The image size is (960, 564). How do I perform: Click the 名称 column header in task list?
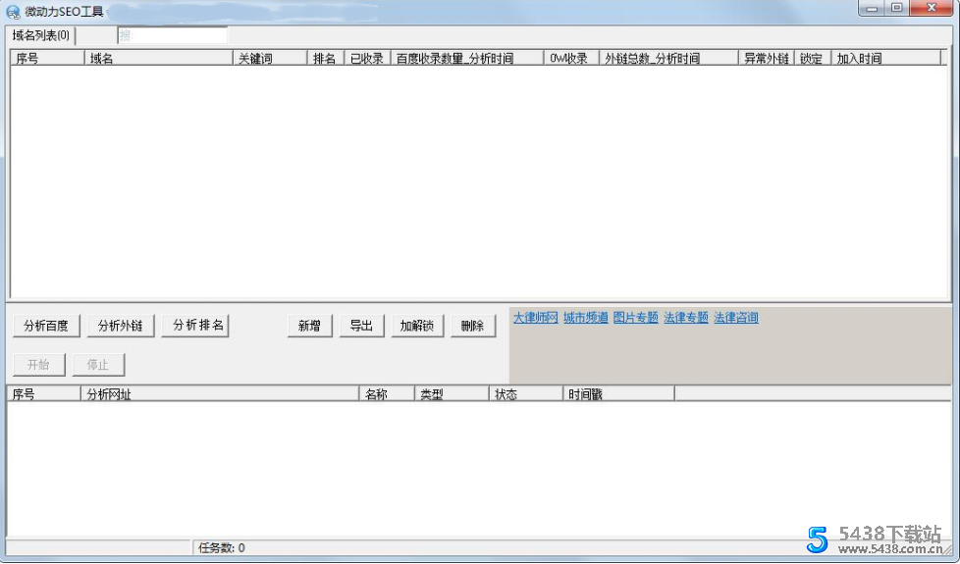387,394
